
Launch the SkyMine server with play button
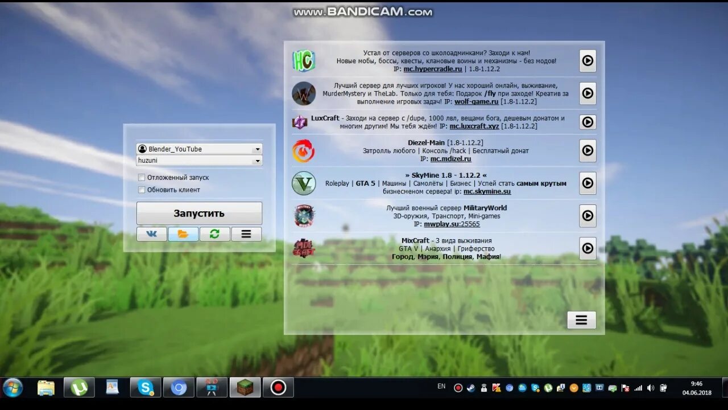coord(588,183)
